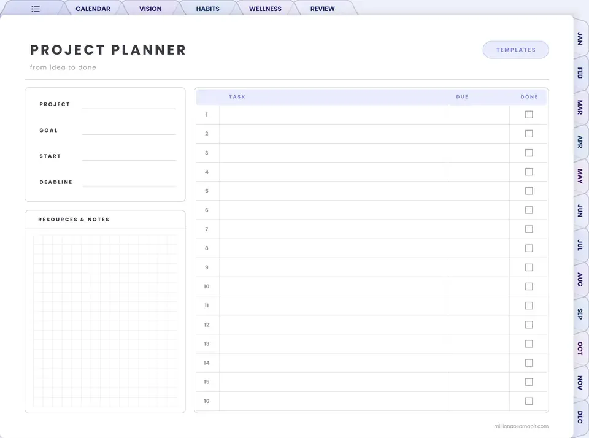Mark task 6 as done
The image size is (589, 438).
[529, 210]
